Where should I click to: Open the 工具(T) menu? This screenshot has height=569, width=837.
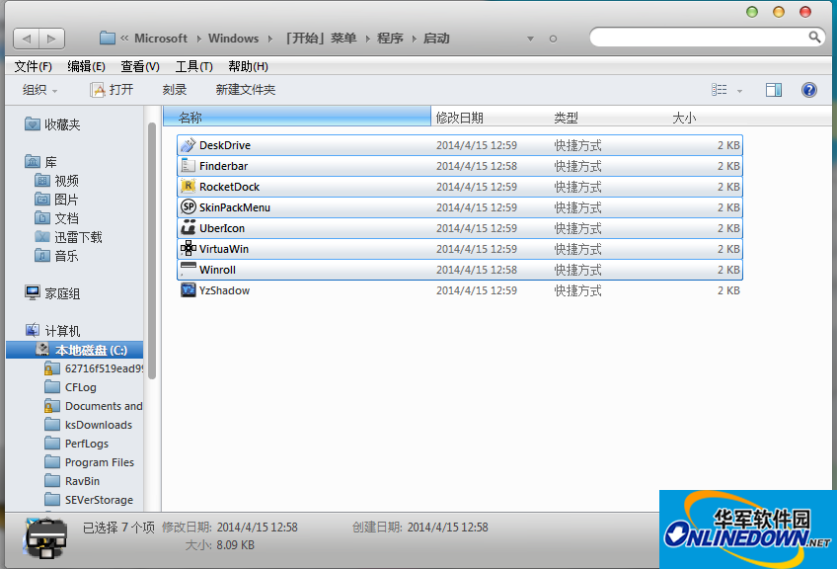pyautogui.click(x=193, y=66)
